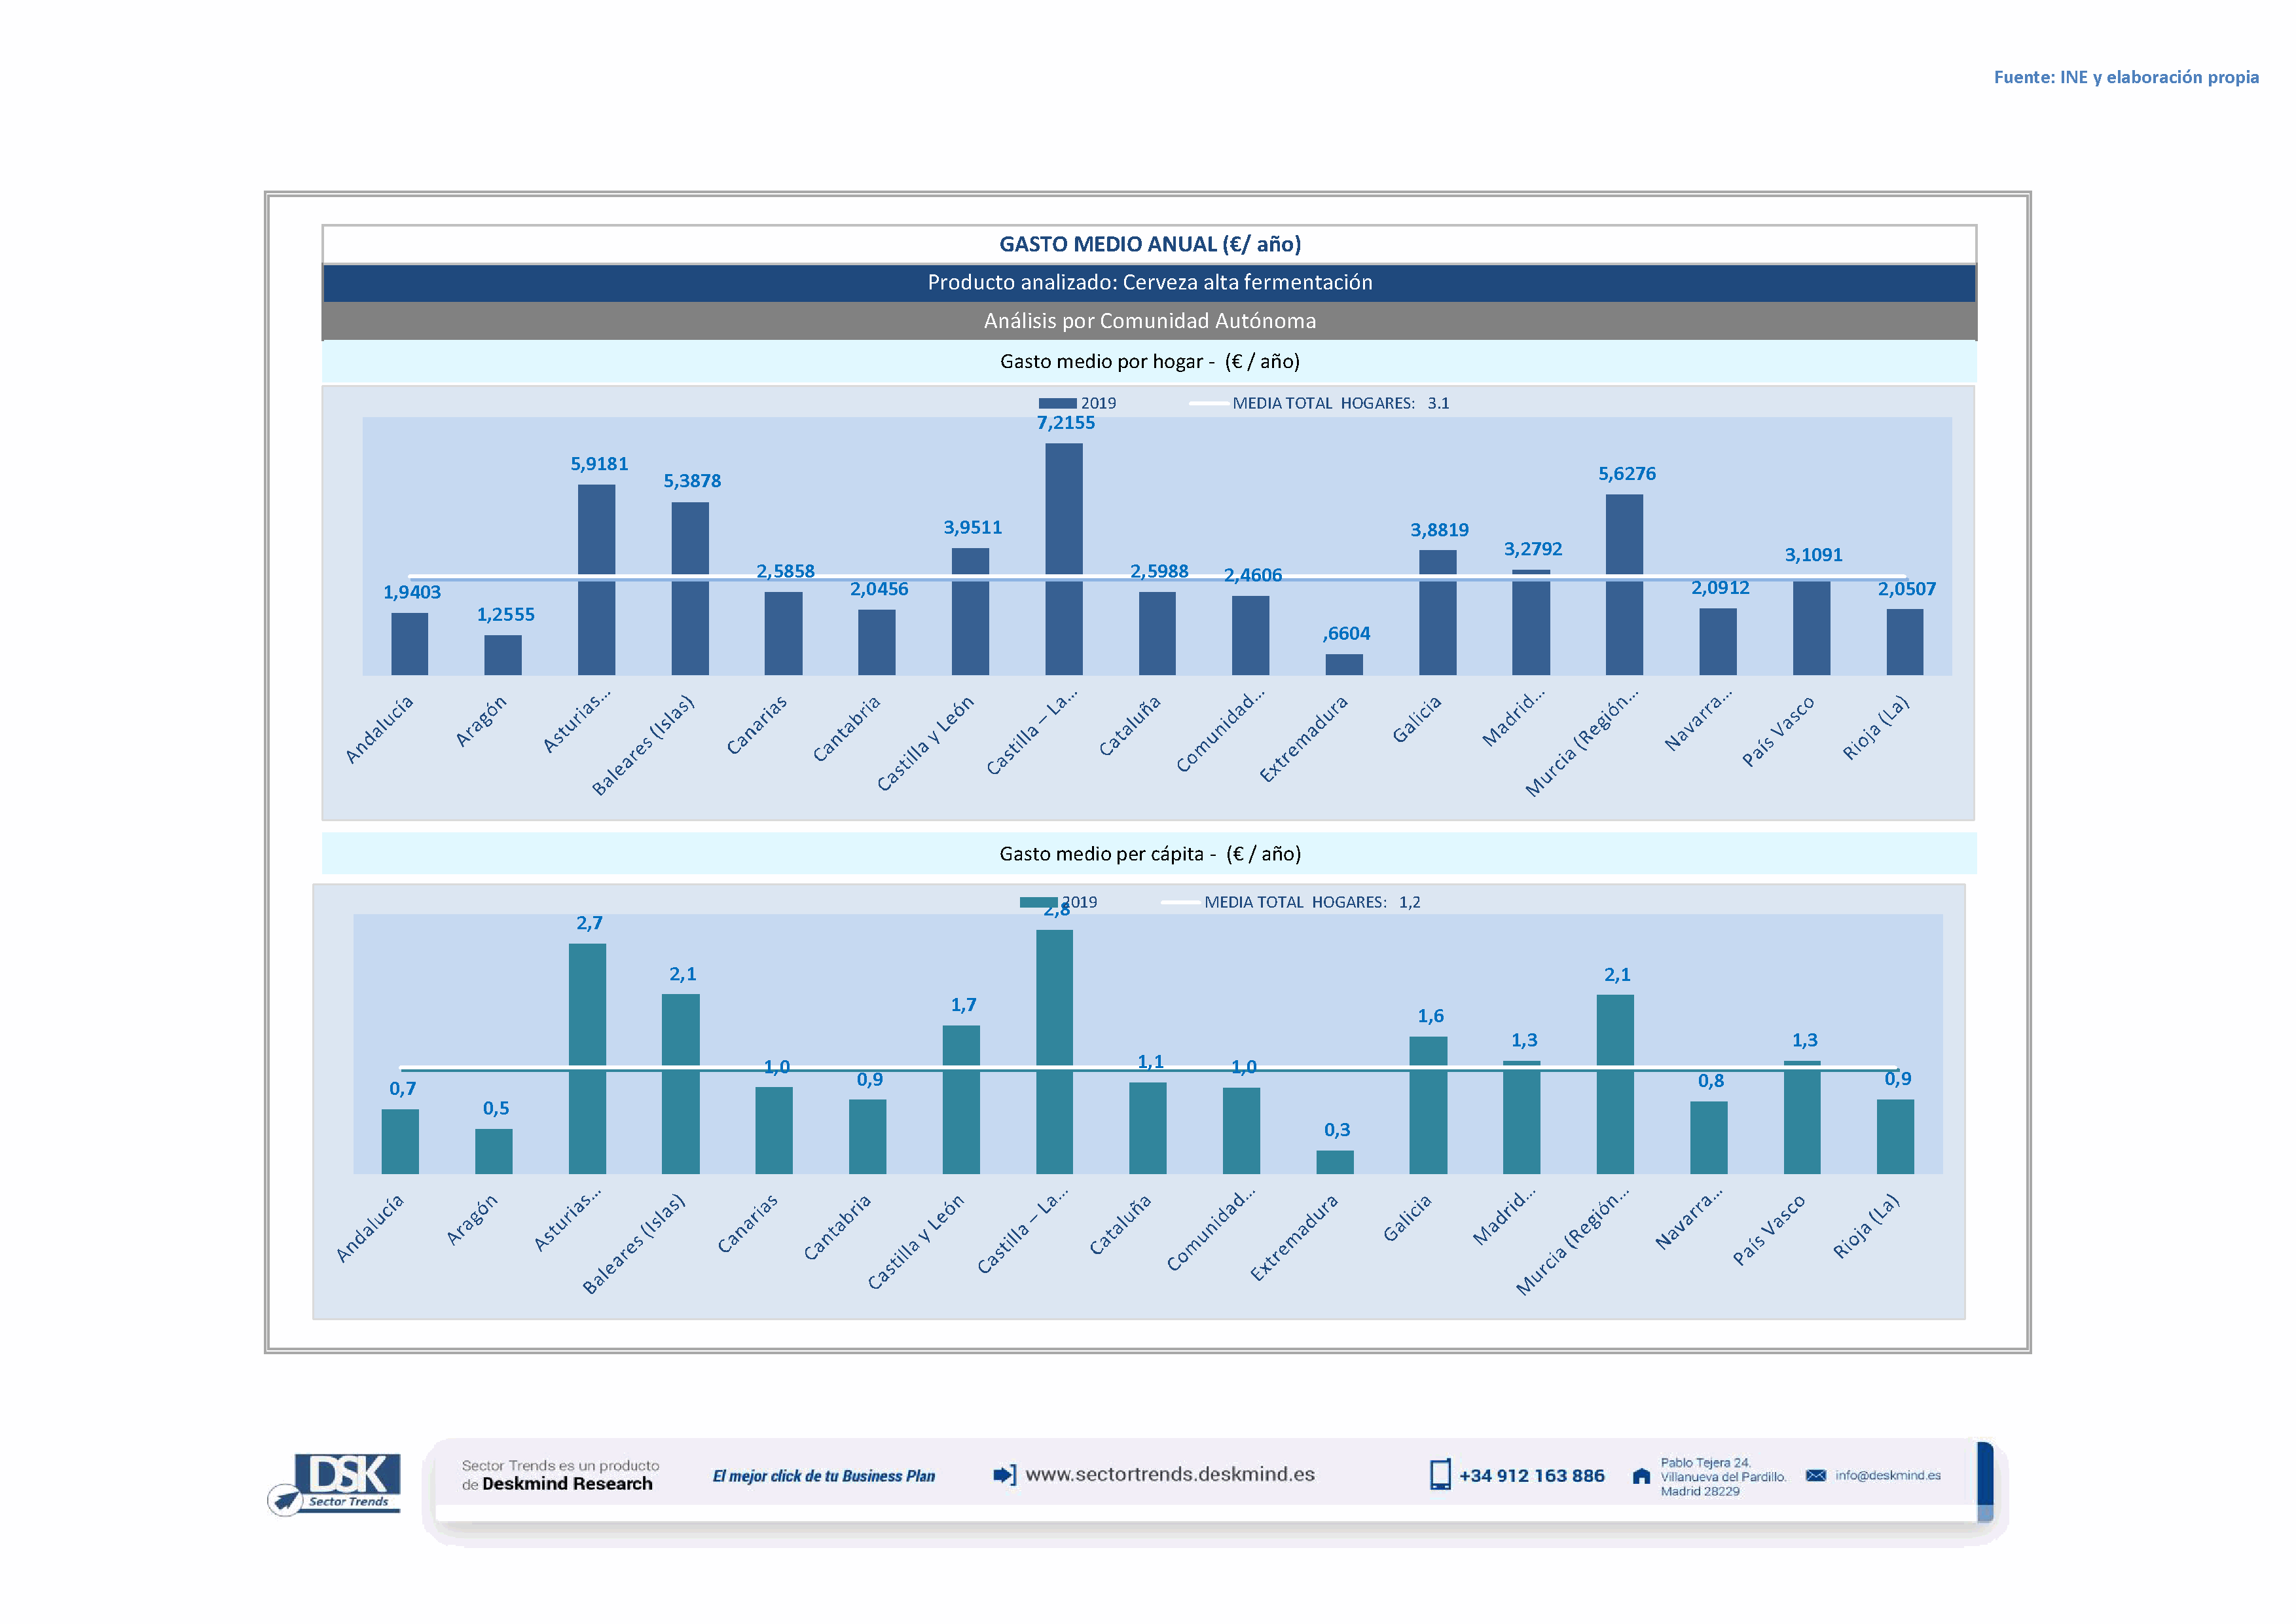The height and width of the screenshot is (1624, 2296).
Task: Click the envelope email icon in the footer
Action: (x=1815, y=1476)
